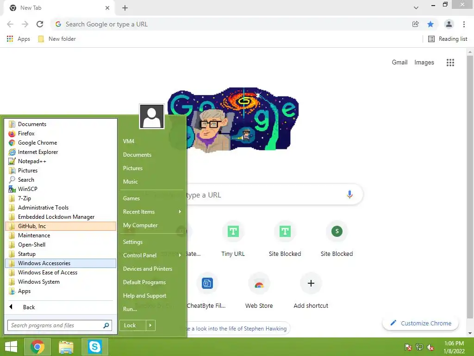This screenshot has width=474, height=356.
Task: Open File Explorer from the taskbar
Action: 66,347
